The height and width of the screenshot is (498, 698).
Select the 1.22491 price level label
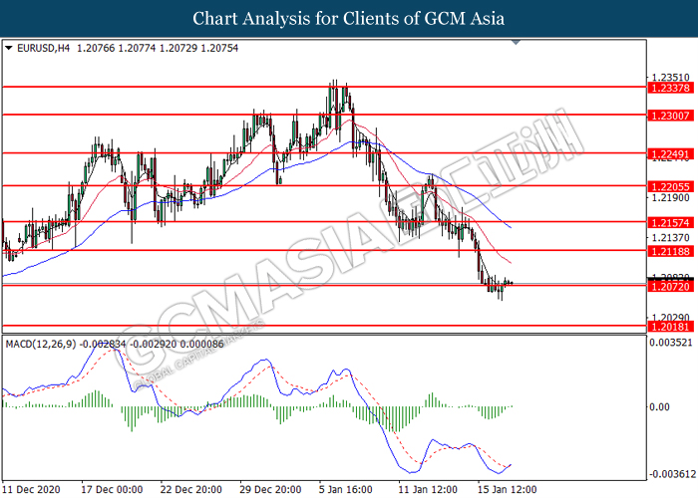coord(670,154)
